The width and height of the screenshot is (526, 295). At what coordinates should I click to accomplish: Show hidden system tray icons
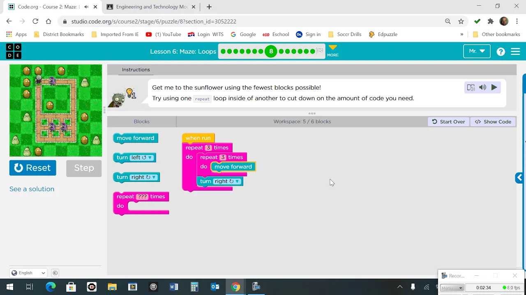399,287
